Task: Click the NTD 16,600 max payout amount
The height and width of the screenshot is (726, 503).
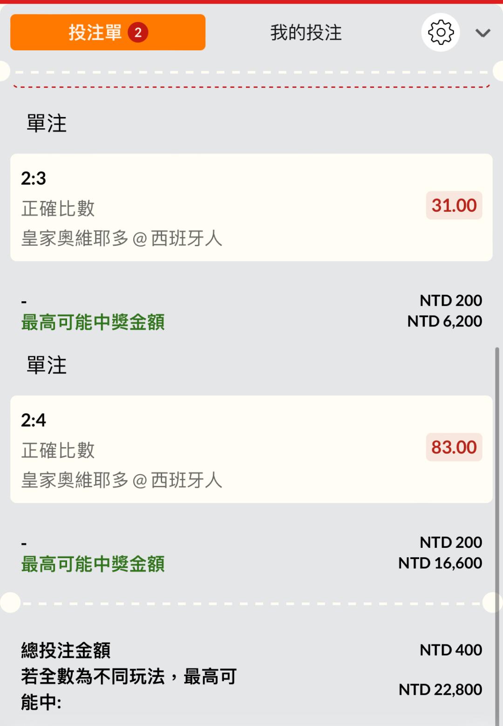Action: tap(440, 563)
